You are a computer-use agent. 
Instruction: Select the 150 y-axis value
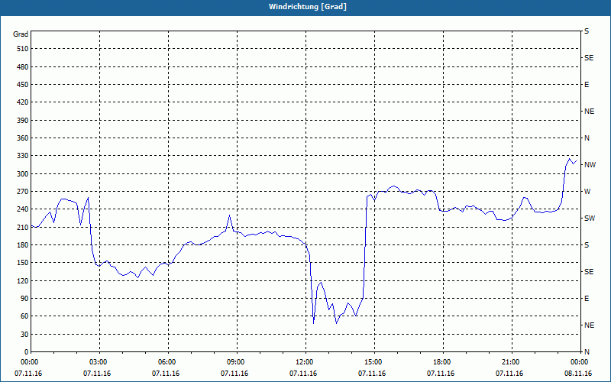pyautogui.click(x=22, y=262)
